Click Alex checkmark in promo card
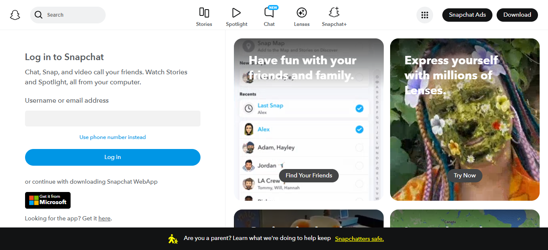This screenshot has width=548, height=250. 360,129
